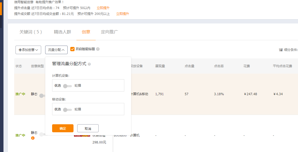The image size is (298, 152).
Task: Toggle 计算机设备 switch to 轮播
Action: point(67,86)
